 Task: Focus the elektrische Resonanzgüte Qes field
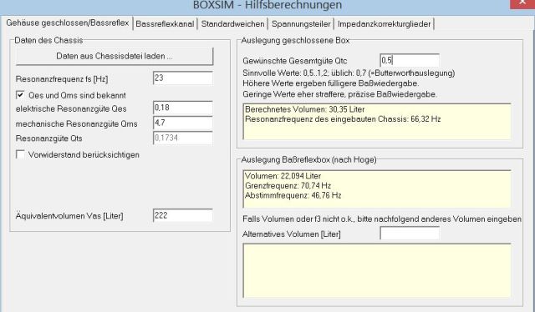click(183, 108)
